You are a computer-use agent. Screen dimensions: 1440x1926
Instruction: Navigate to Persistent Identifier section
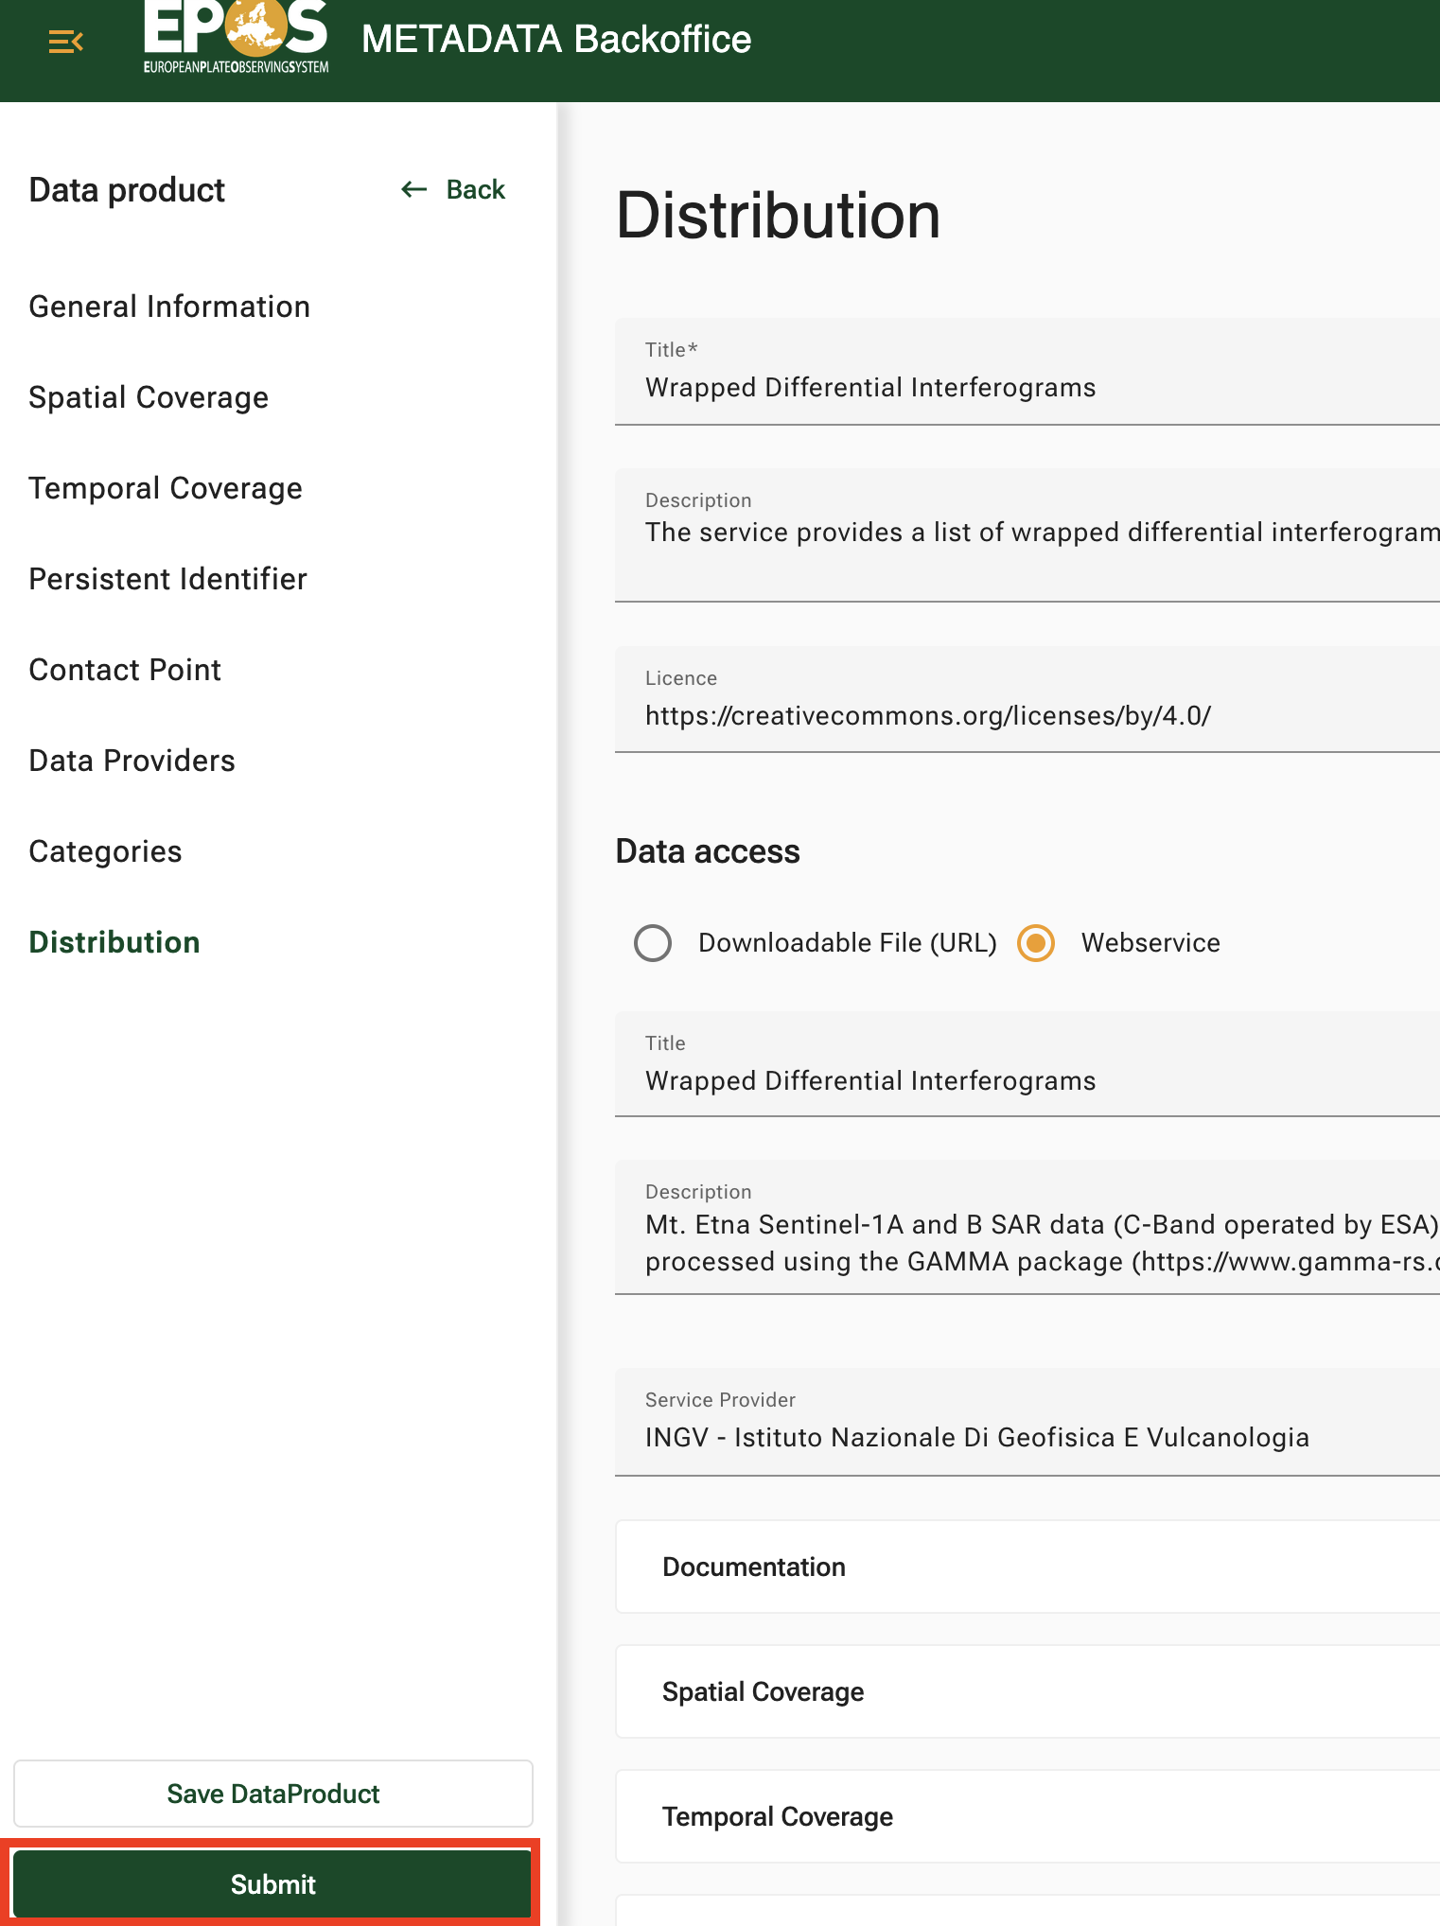167,580
